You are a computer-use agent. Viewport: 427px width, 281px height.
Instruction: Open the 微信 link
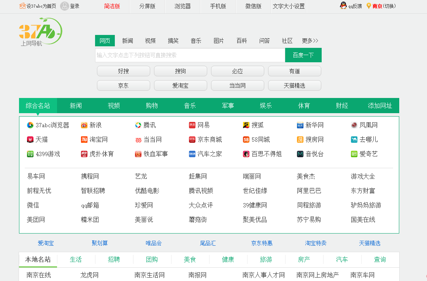pos(33,205)
